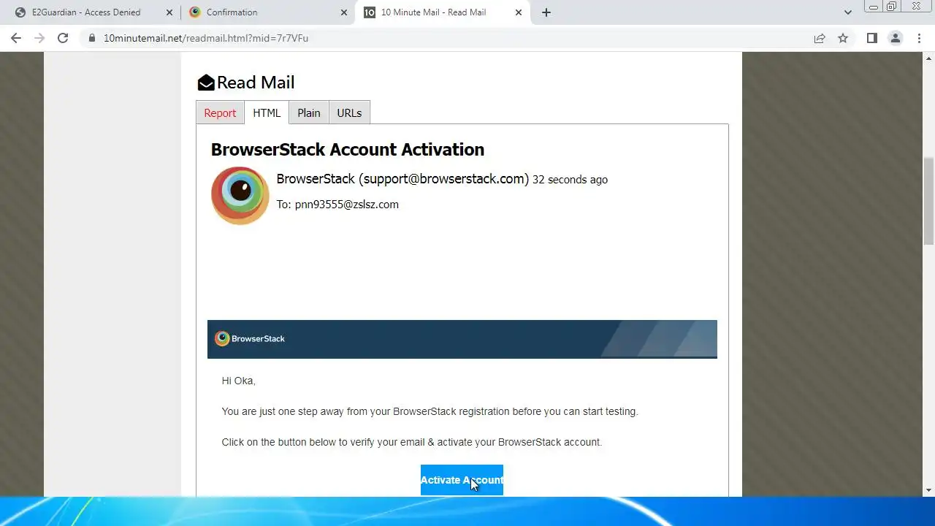Close the E2Guardian tab
The width and height of the screenshot is (935, 526).
(x=169, y=12)
